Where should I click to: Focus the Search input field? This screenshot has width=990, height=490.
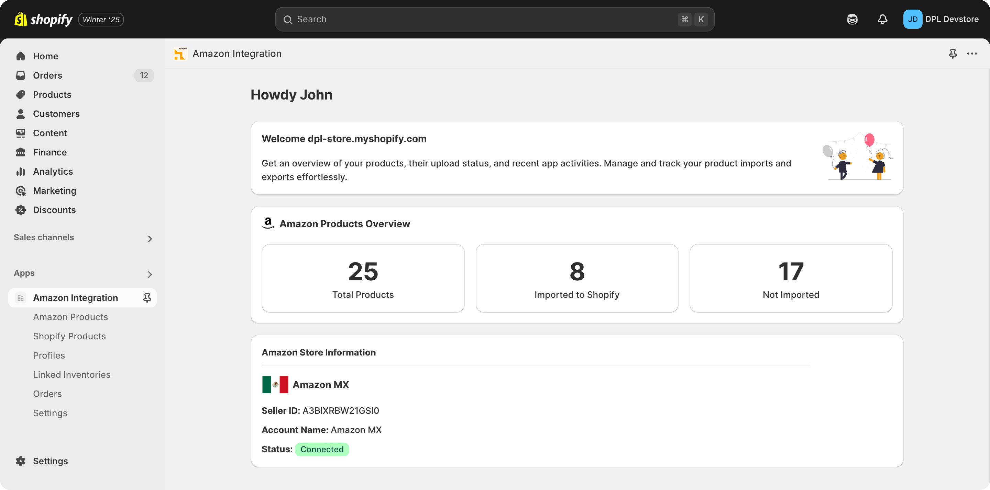click(495, 19)
